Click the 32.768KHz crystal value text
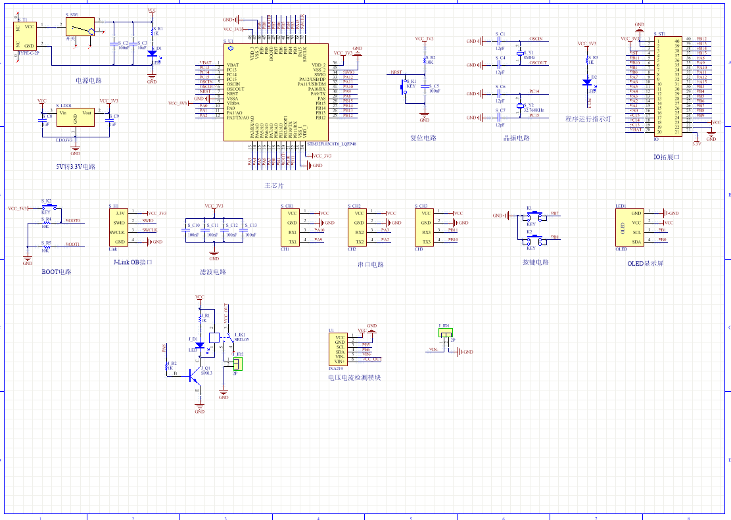The width and height of the screenshot is (731, 520). click(534, 110)
